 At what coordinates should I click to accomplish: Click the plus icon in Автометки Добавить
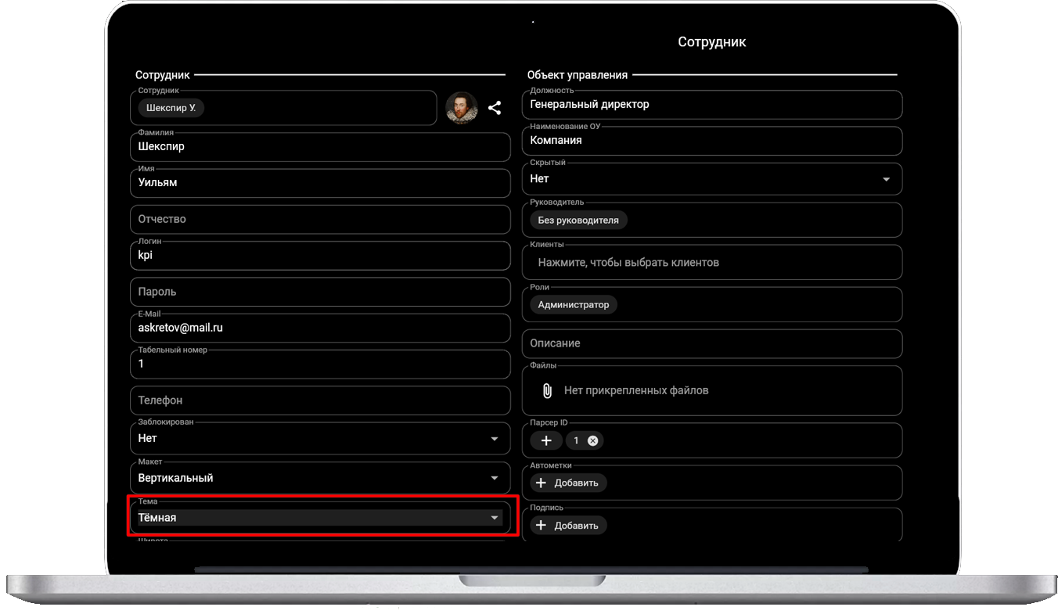[541, 483]
